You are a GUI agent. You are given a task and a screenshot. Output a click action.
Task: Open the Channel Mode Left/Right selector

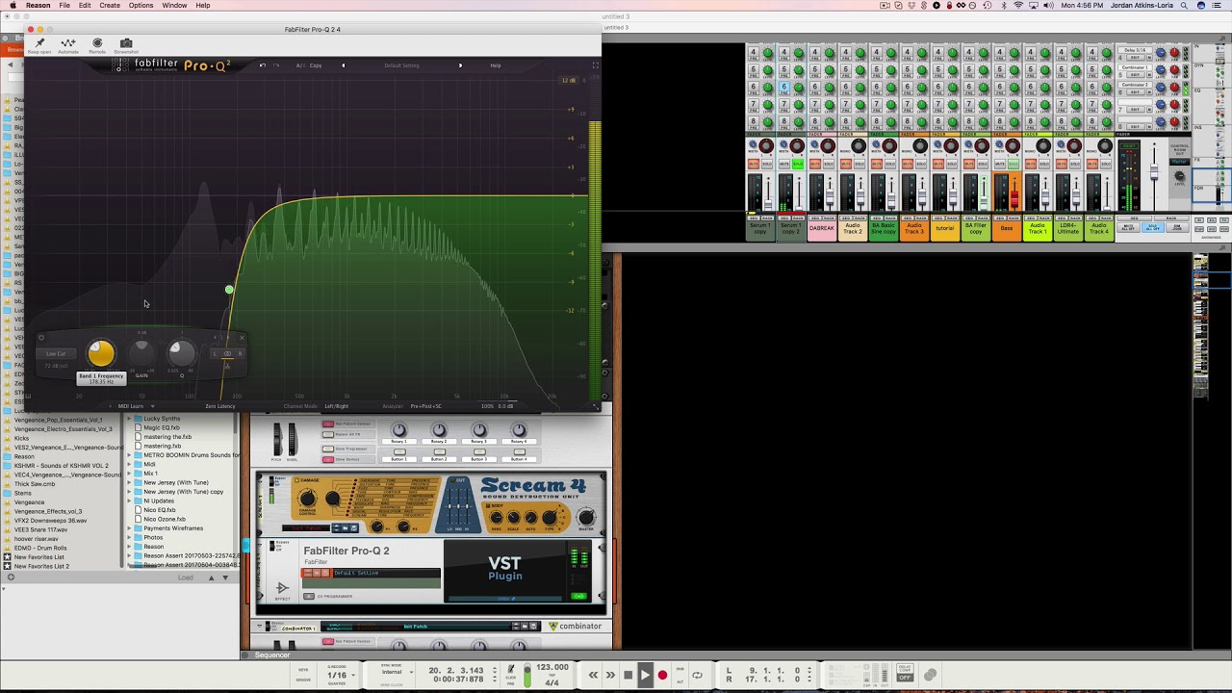tap(336, 406)
